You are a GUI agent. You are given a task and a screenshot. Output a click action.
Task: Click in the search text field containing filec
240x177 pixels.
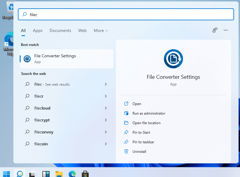point(126,14)
